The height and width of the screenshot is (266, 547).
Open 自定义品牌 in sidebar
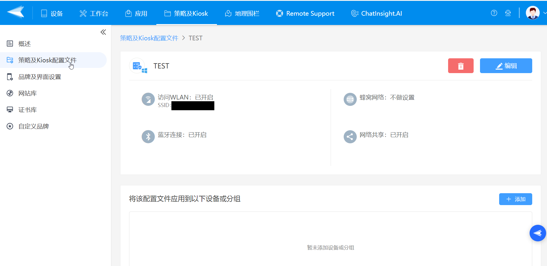tap(53, 126)
